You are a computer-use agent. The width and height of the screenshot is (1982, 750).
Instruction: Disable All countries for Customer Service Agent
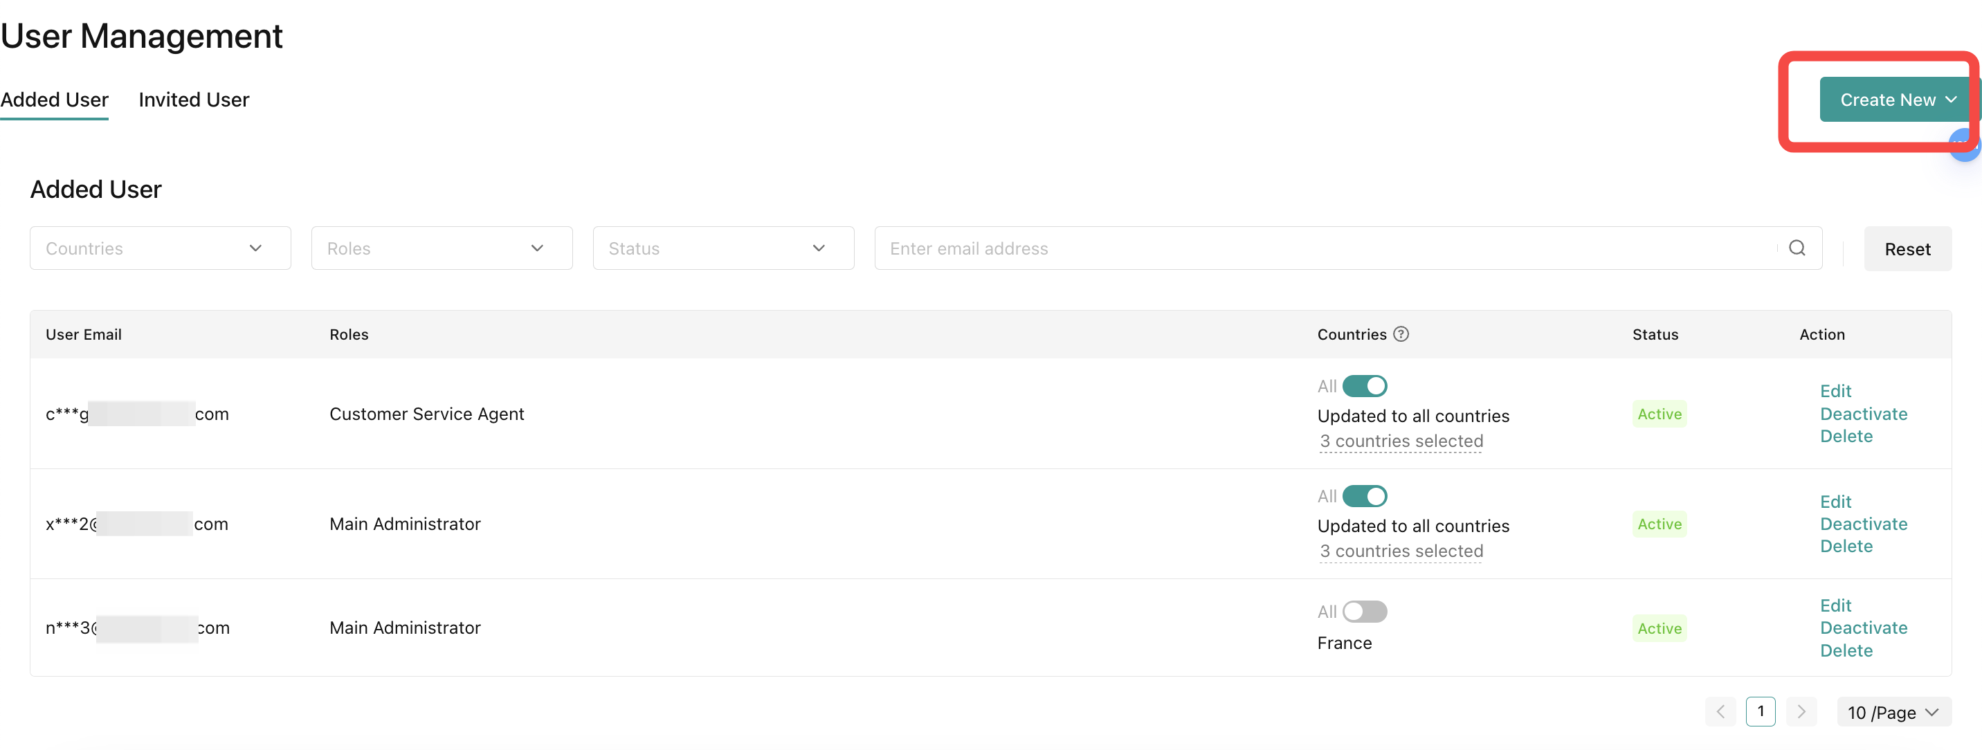click(x=1364, y=385)
